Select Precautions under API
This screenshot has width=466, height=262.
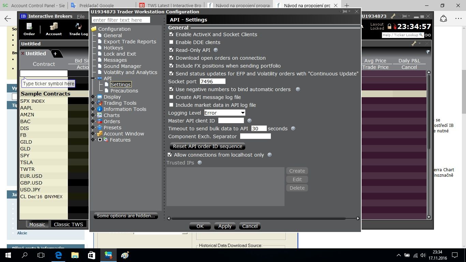pos(124,91)
